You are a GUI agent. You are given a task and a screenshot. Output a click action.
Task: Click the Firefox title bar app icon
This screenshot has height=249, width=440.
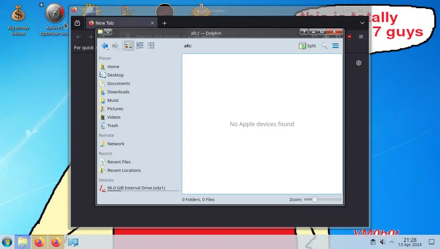point(74,9)
